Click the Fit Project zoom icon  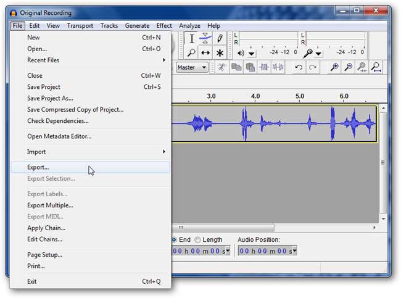(375, 67)
